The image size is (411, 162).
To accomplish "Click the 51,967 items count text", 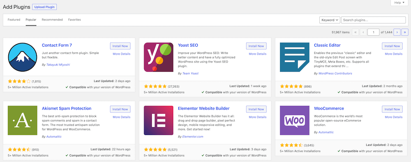I will (x=340, y=32).
